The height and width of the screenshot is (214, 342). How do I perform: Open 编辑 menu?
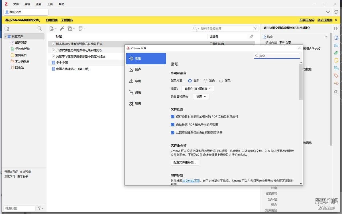point(27,4)
